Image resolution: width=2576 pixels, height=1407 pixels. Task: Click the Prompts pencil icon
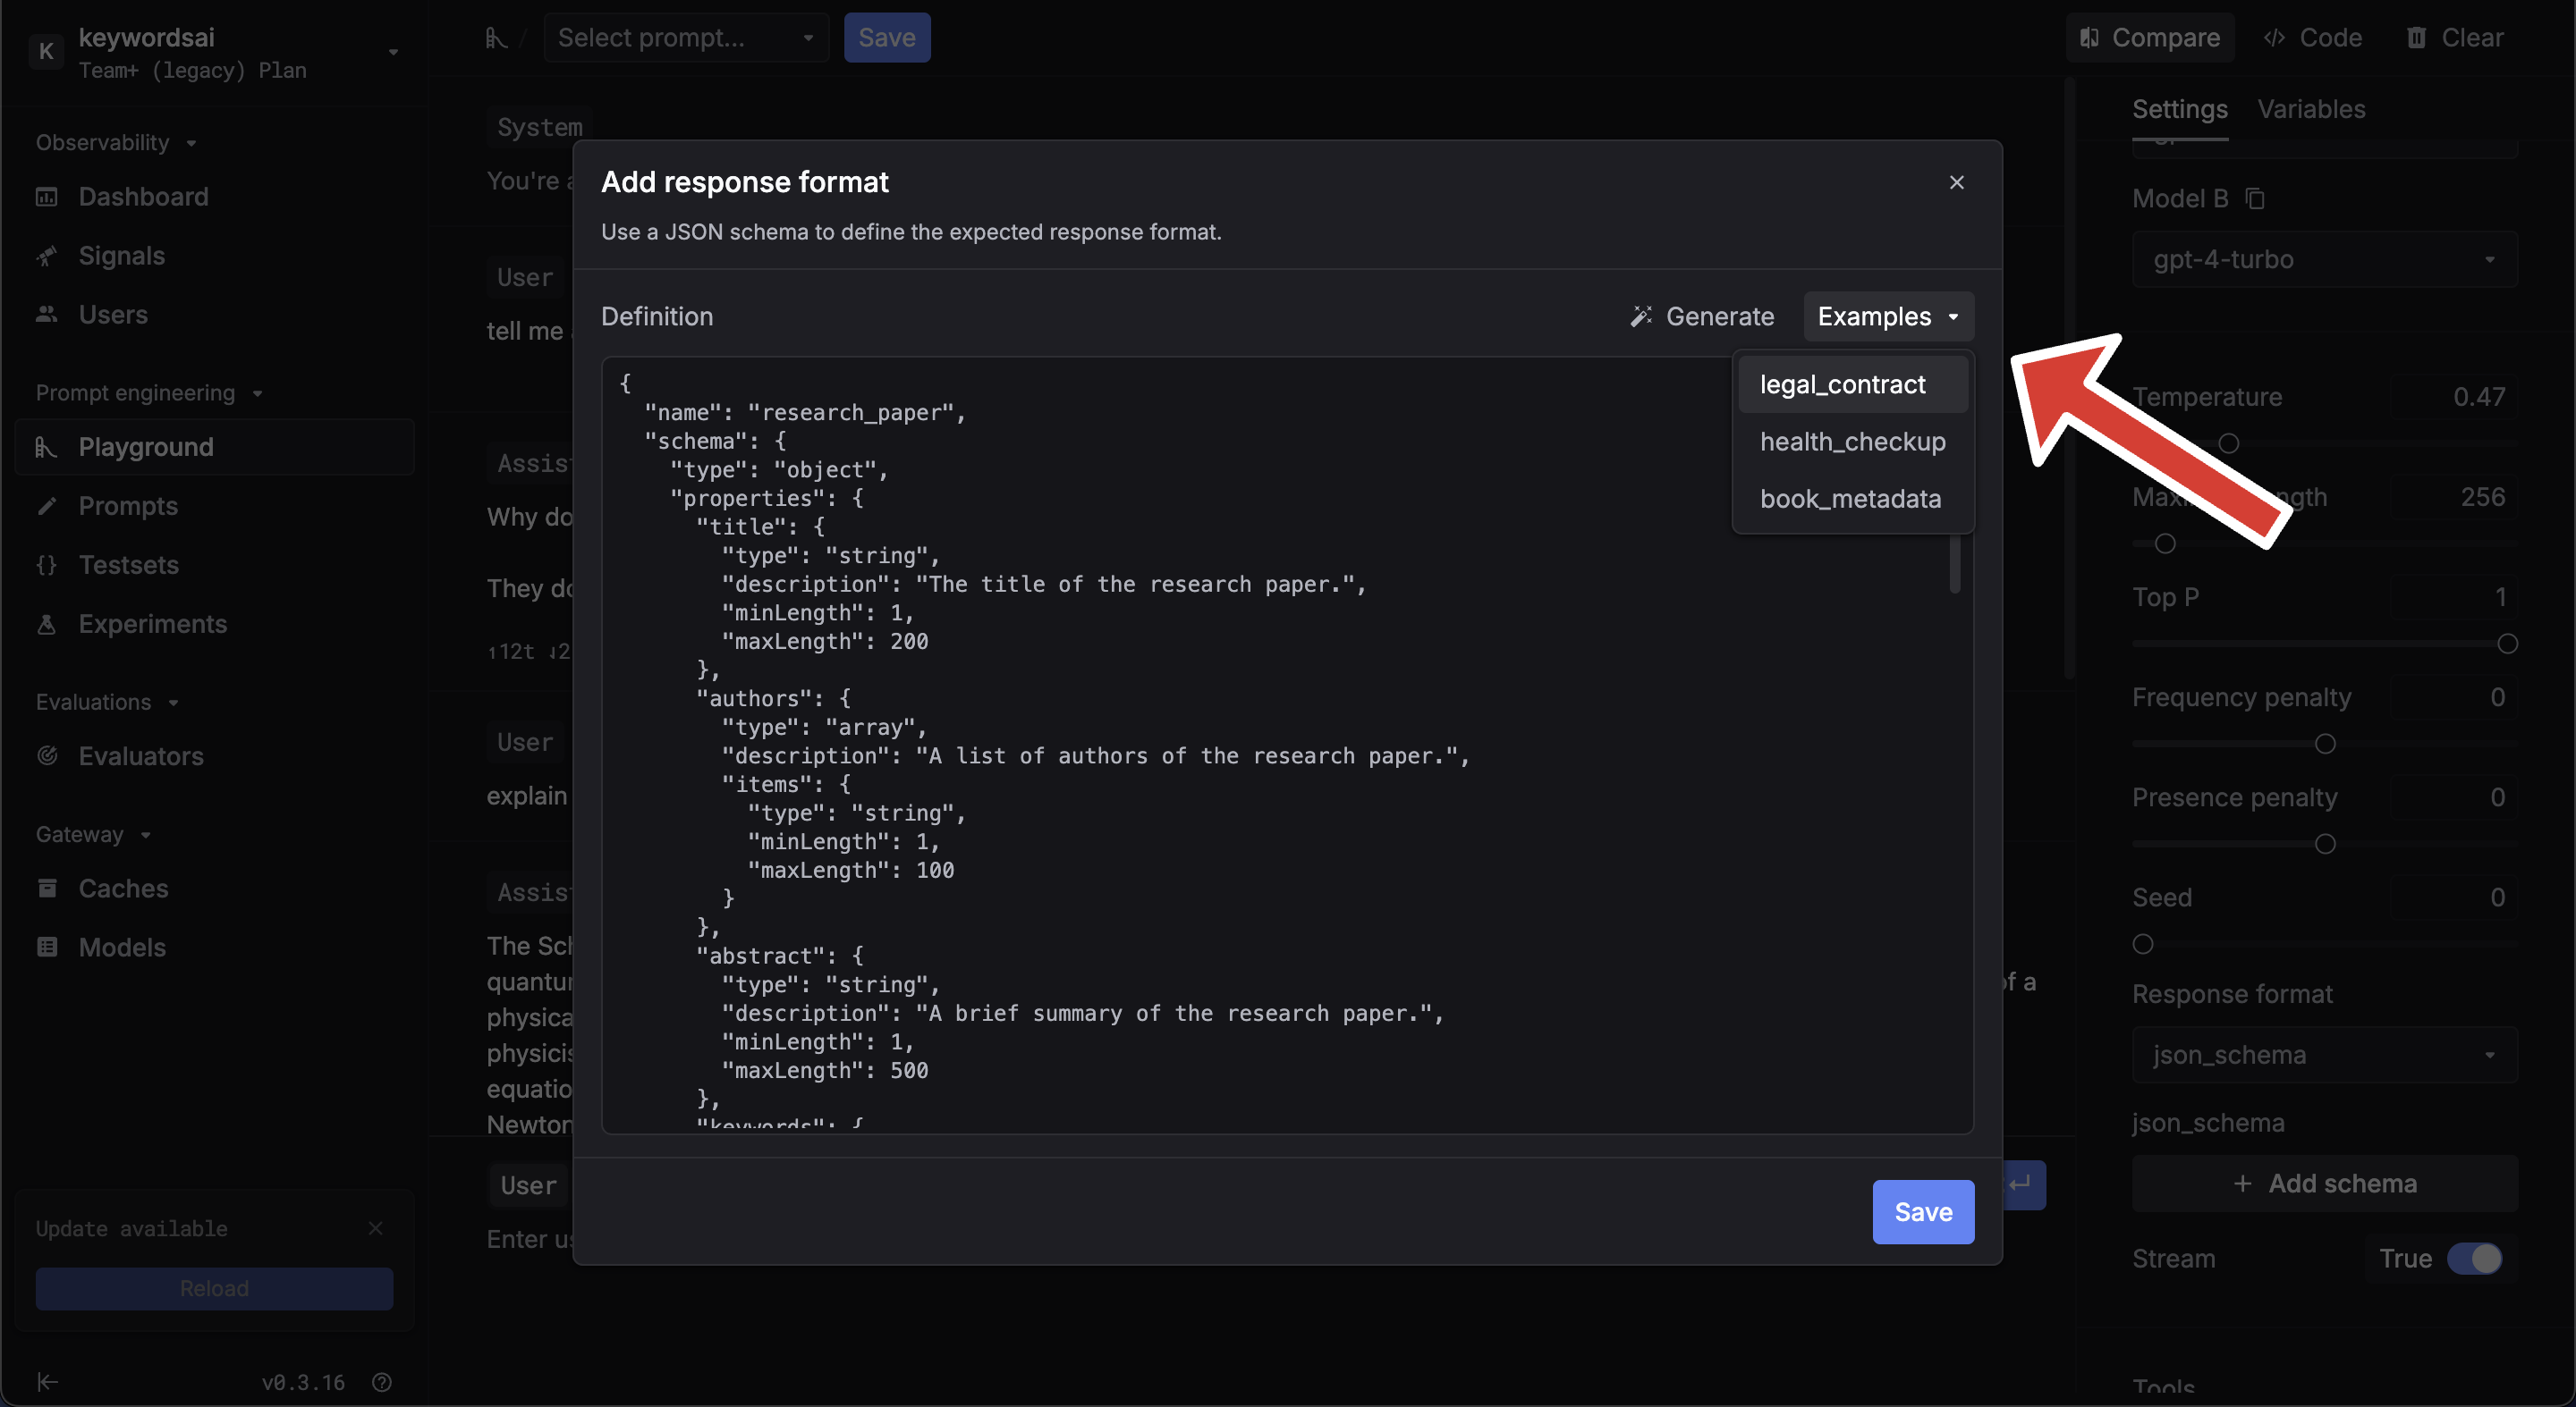[47, 506]
